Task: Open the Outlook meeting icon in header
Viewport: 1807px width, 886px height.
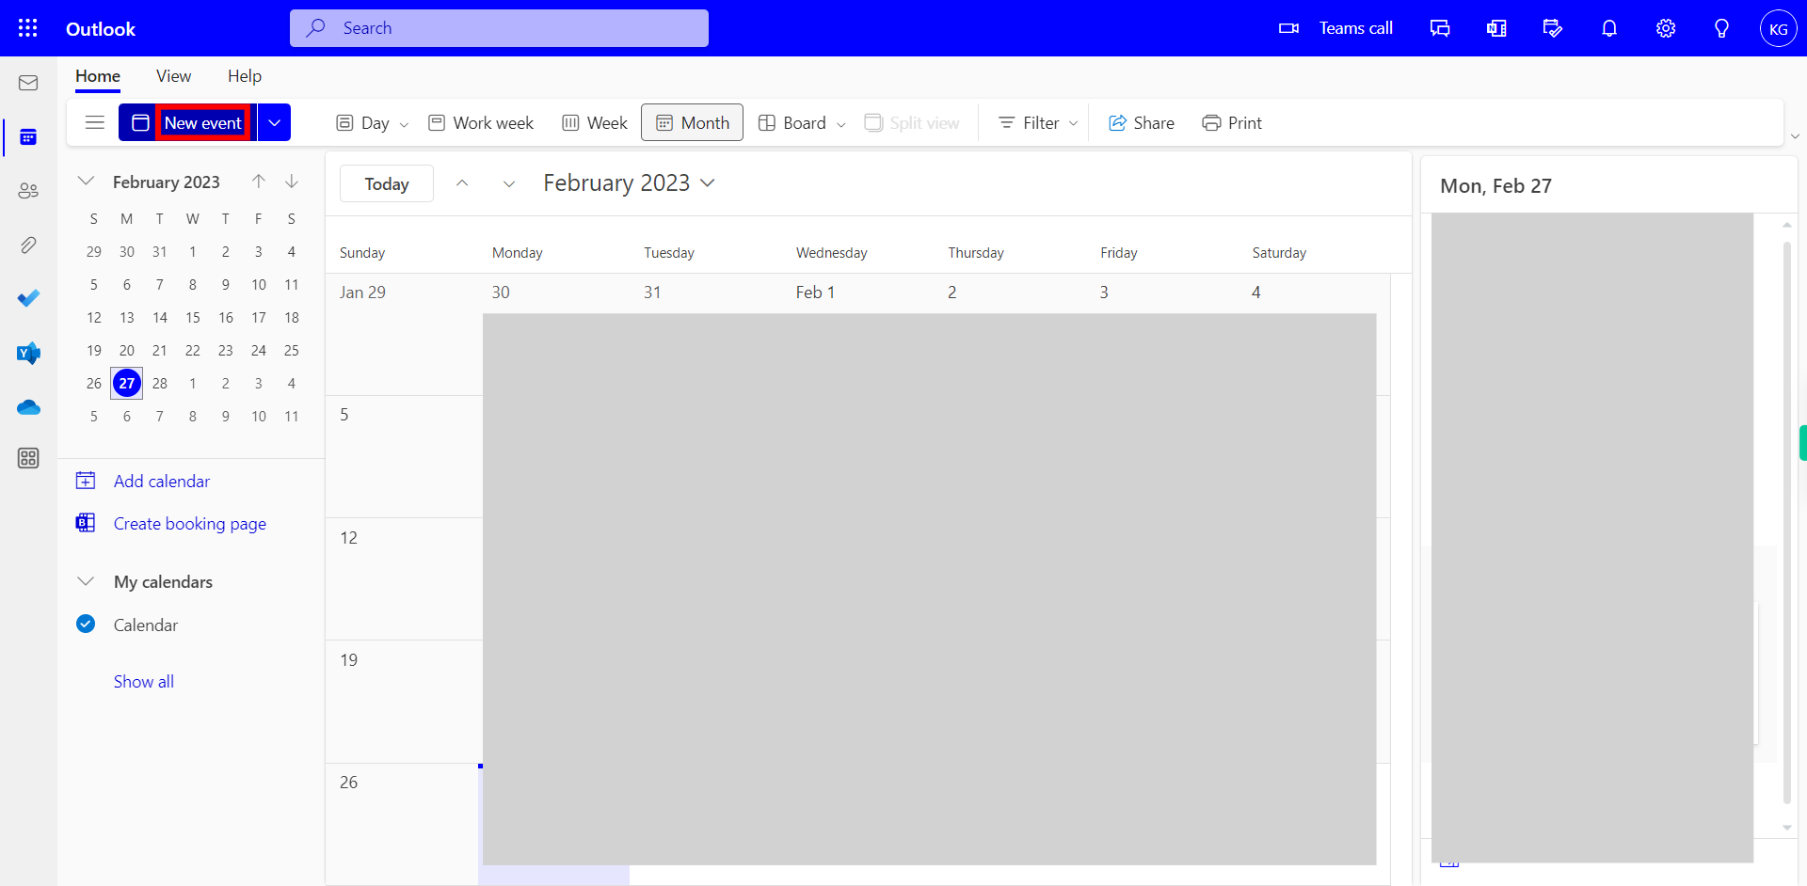Action: 1496,28
